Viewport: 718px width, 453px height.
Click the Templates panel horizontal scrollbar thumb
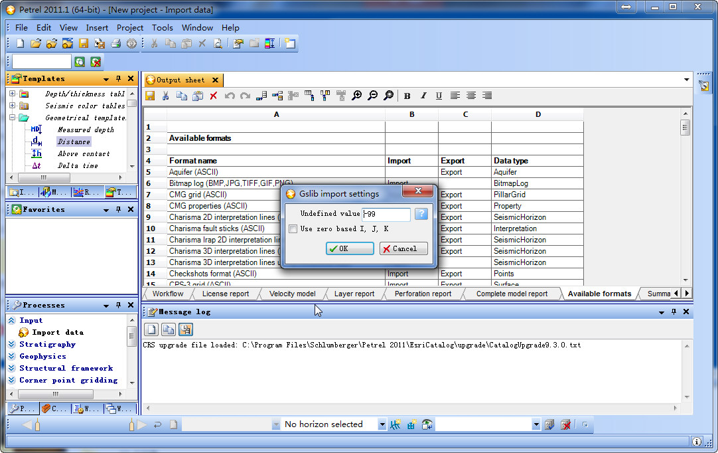(44, 177)
